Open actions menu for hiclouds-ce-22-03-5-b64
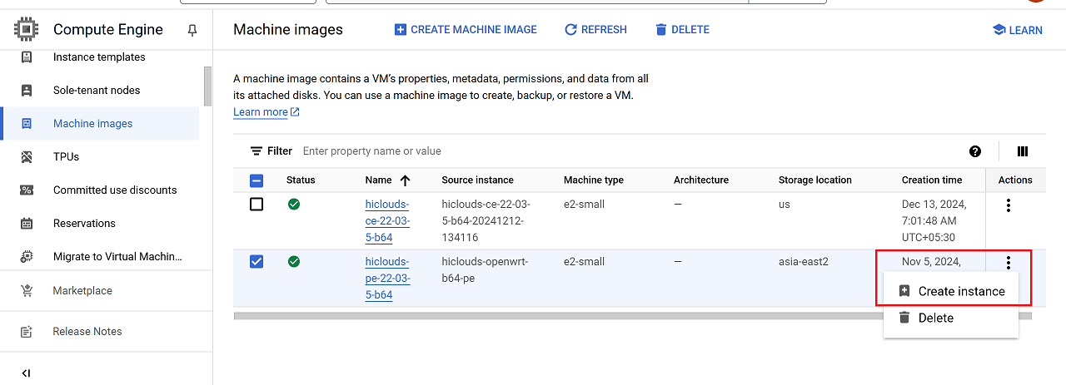1066x385 pixels. click(1009, 205)
